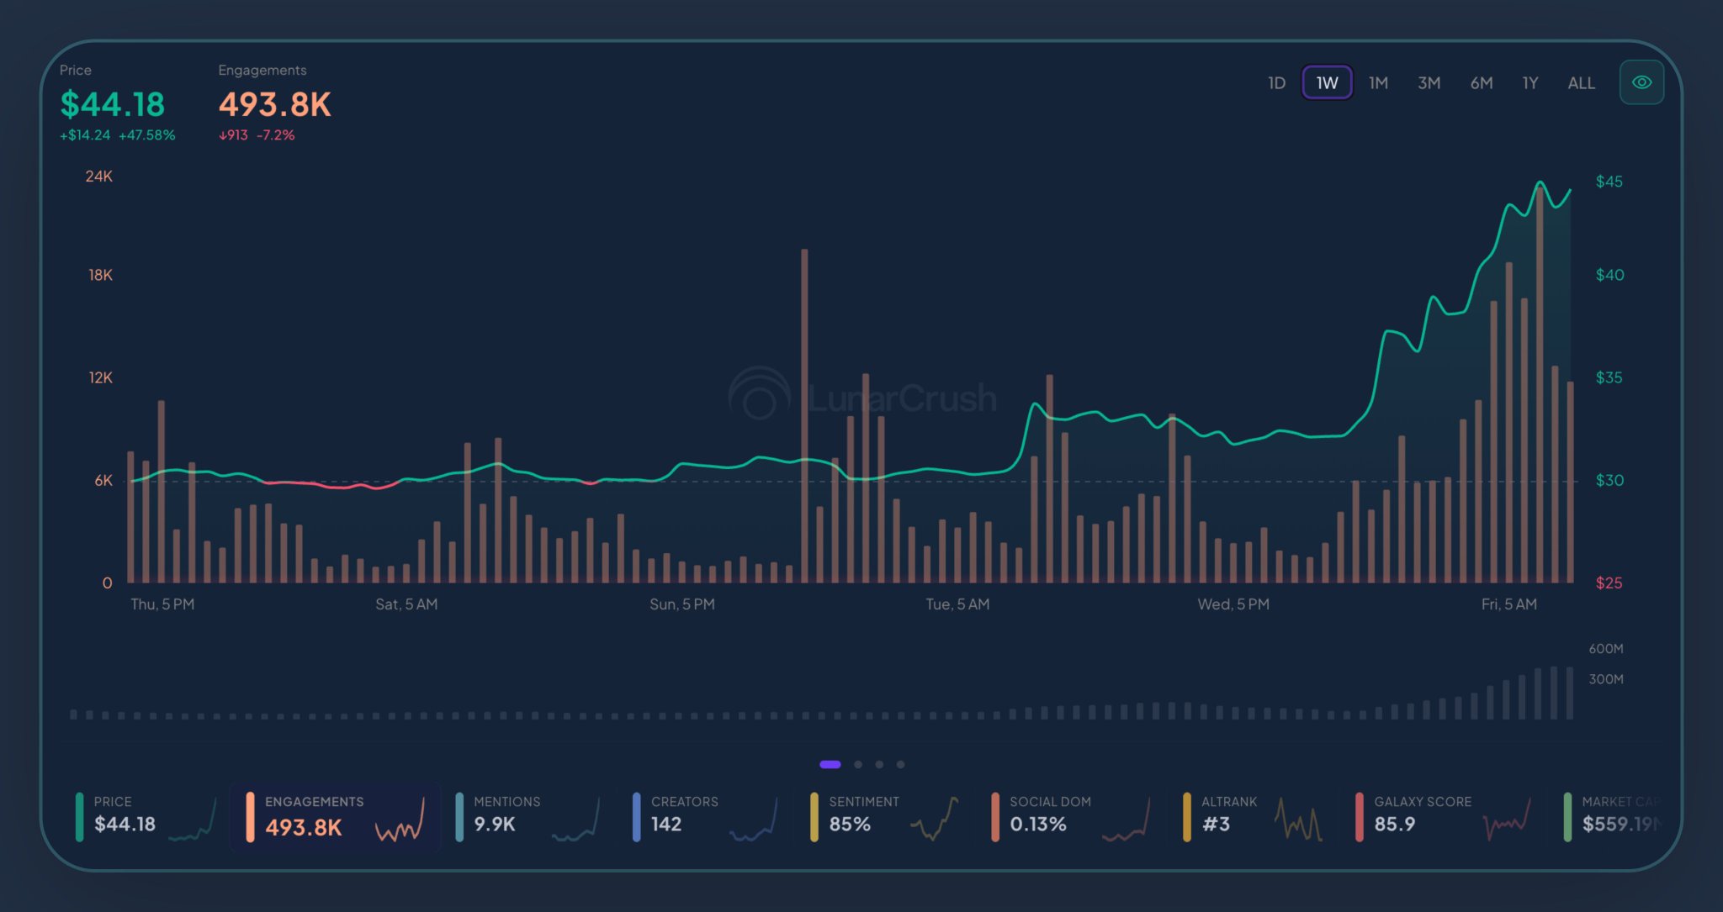Select the Engagements metric card
The height and width of the screenshot is (912, 1723).
point(335,817)
